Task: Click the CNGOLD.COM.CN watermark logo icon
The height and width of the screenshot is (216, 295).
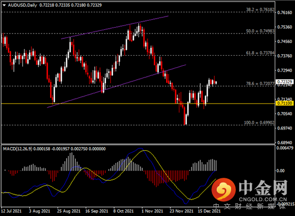Action: pyautogui.click(x=224, y=189)
